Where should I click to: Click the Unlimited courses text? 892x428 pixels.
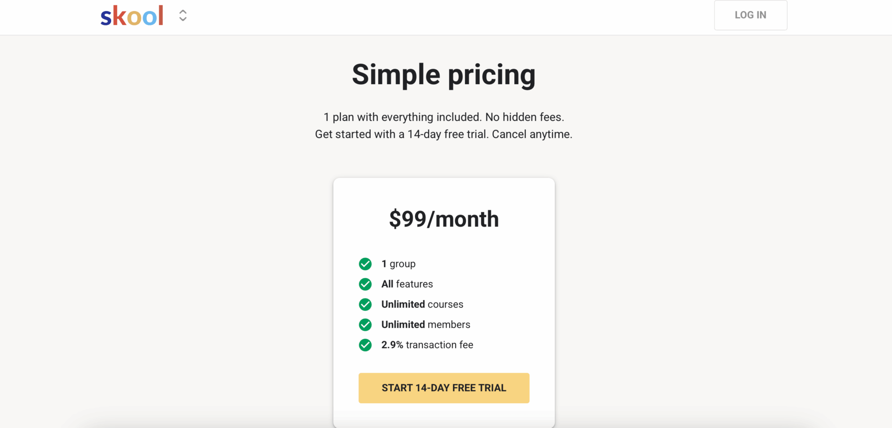click(x=422, y=304)
